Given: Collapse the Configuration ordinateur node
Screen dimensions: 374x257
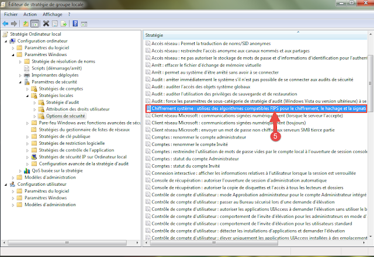Looking at the screenshot, I should click(x=6, y=41).
